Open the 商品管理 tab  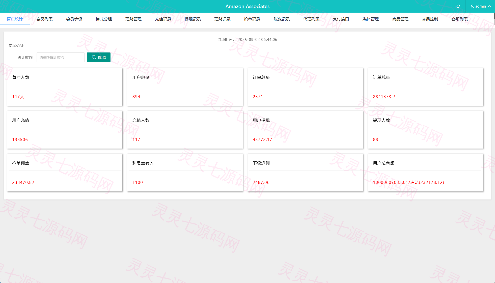pyautogui.click(x=400, y=19)
